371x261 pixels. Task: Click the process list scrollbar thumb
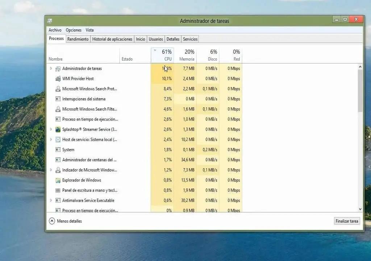click(x=360, y=91)
